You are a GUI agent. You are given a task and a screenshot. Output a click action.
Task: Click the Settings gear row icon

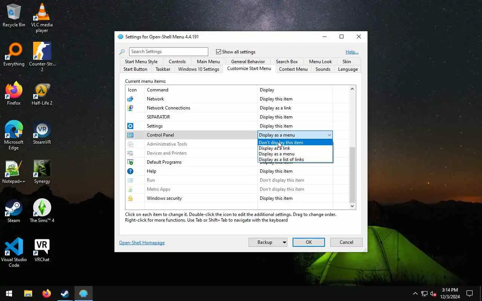130,126
